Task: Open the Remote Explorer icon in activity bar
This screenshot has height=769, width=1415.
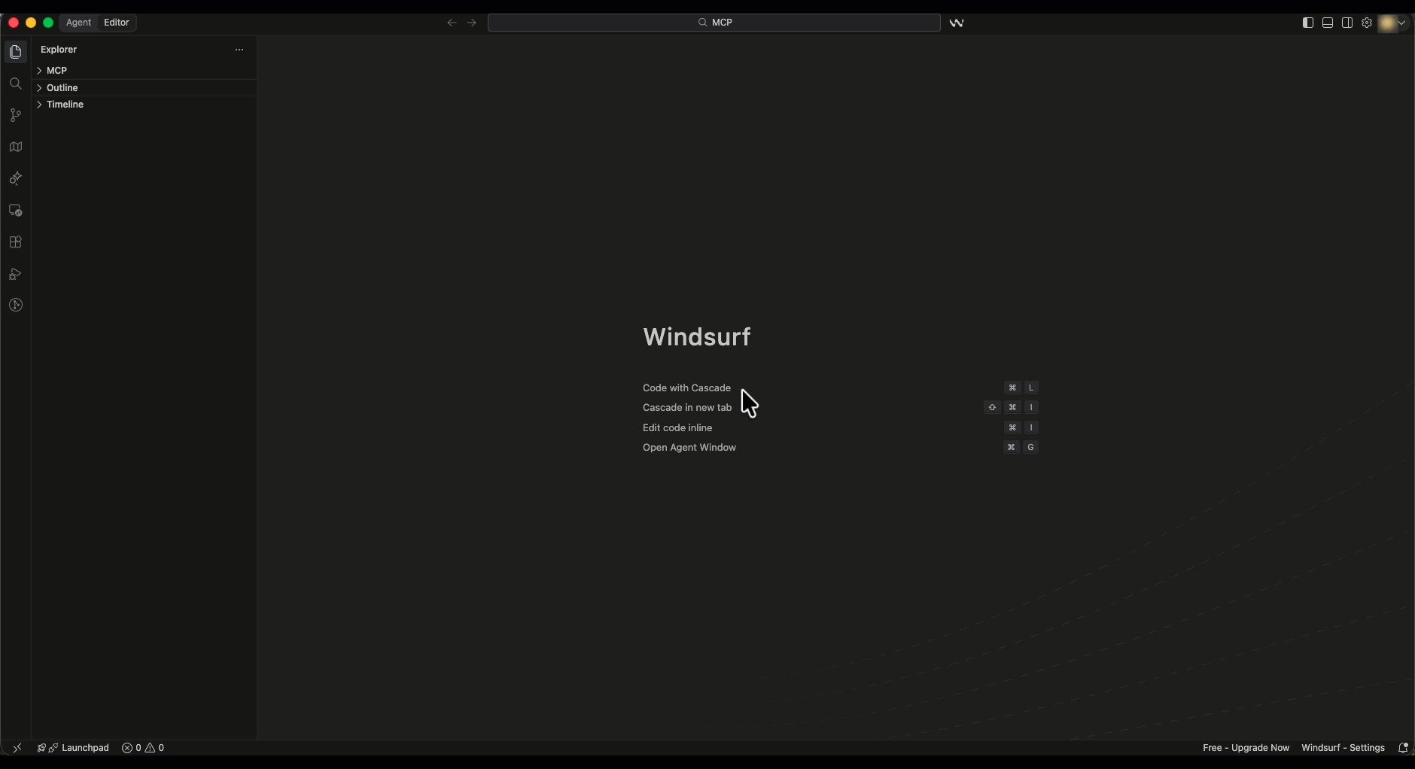Action: [x=15, y=211]
